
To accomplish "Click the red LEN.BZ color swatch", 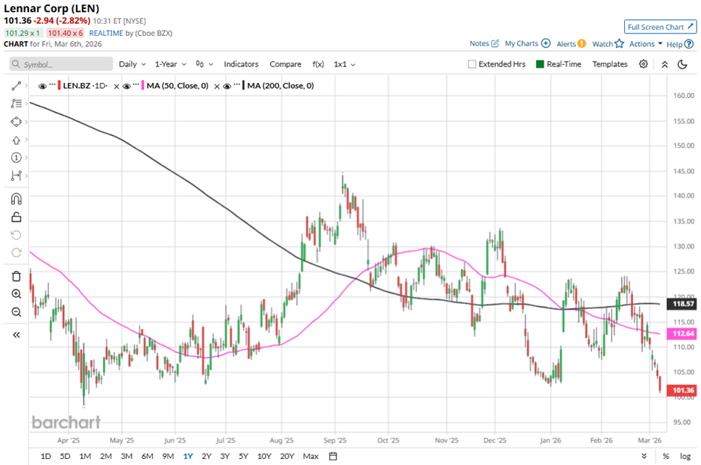I will (x=59, y=86).
